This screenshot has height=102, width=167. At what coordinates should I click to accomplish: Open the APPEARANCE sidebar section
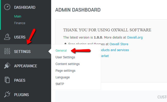tap(26, 66)
